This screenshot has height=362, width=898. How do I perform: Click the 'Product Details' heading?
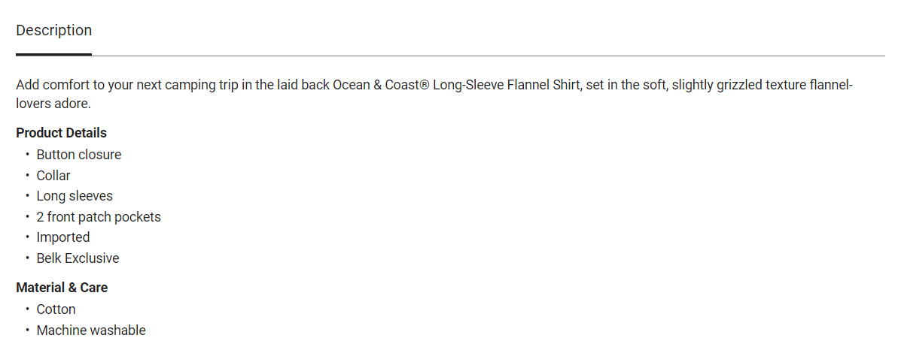61,133
